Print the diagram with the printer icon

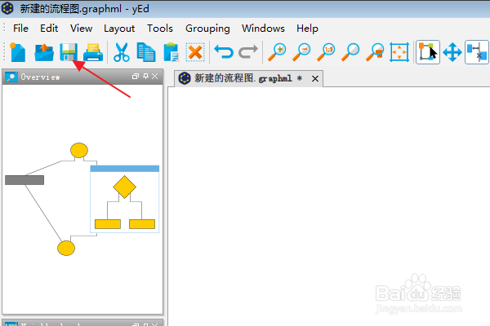pos(93,52)
